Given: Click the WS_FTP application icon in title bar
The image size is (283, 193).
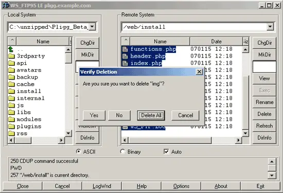Looking at the screenshot, I should point(6,6).
